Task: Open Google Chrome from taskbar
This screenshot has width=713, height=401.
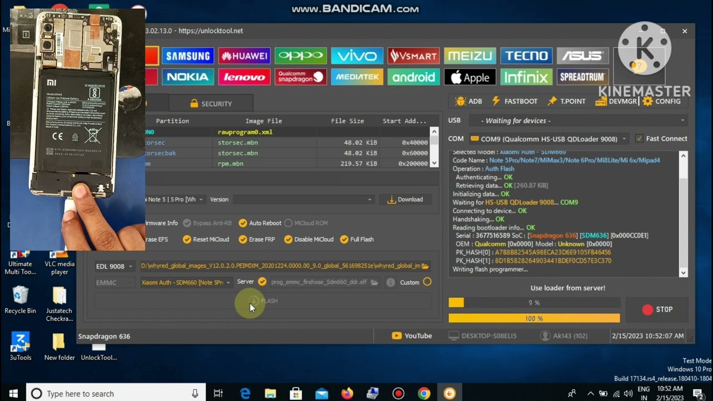Action: (x=424, y=393)
